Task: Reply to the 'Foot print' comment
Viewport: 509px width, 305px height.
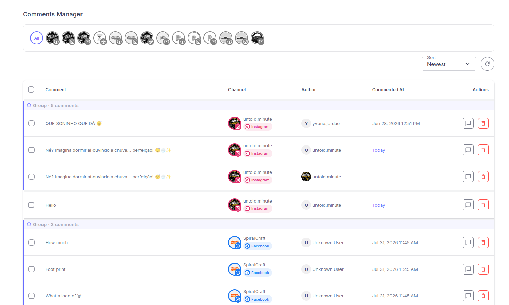Action: click(x=468, y=269)
